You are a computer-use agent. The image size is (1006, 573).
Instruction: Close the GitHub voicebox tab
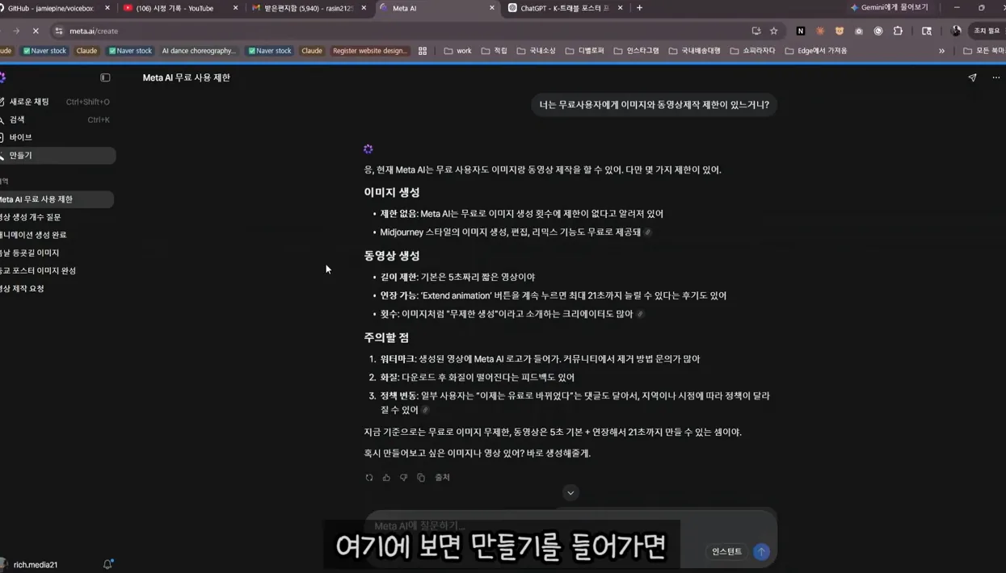point(107,8)
